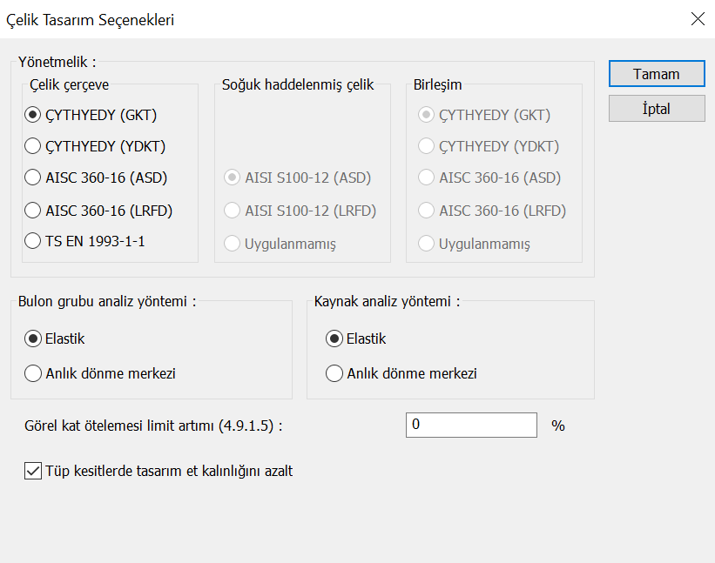Select AISI S100-12 (ASD) cold-formed option
The image size is (715, 563).
(x=233, y=178)
